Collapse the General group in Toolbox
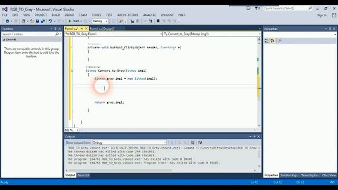Screen dimensions: 338x190 [4, 40]
